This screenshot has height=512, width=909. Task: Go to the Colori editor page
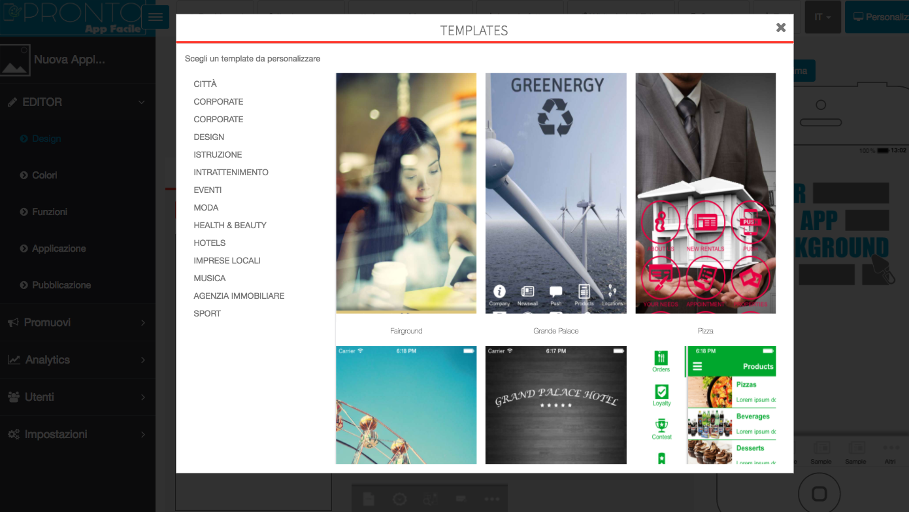[x=44, y=175]
